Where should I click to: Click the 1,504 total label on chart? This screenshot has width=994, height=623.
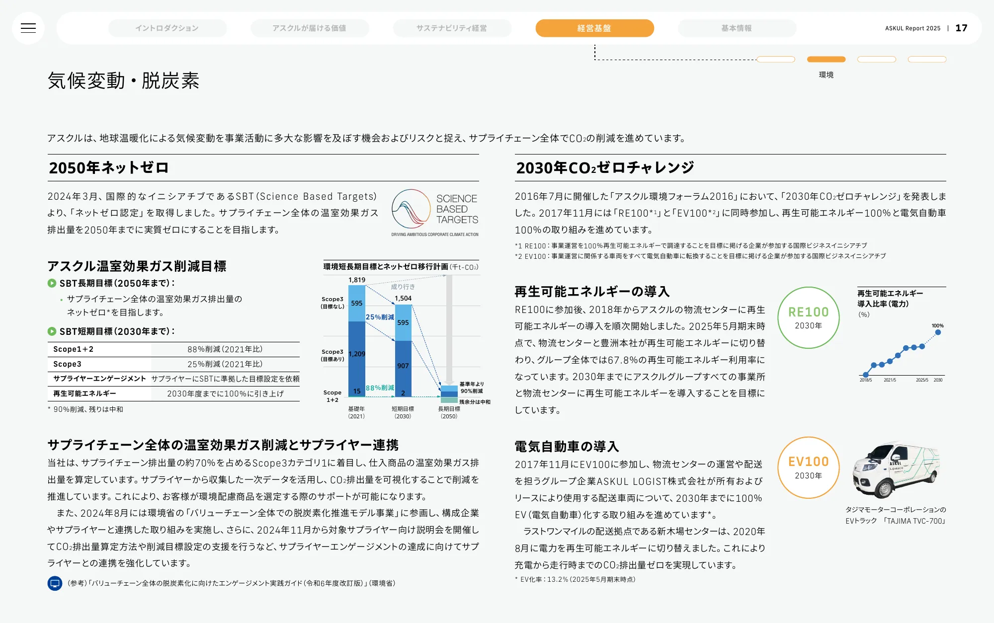(403, 299)
